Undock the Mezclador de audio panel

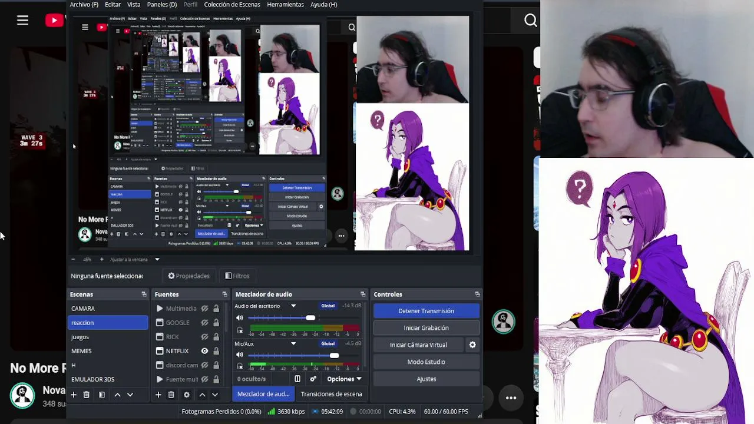[363, 294]
